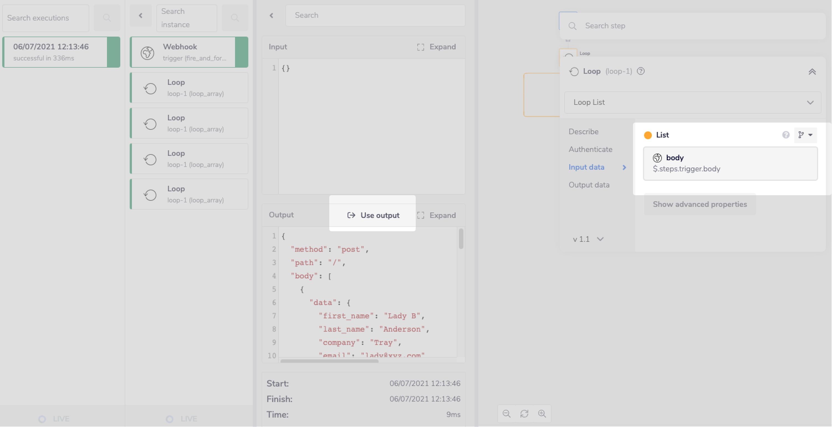Image resolution: width=832 pixels, height=427 pixels.
Task: Select the Webhook trigger globe icon
Action: tap(147, 52)
